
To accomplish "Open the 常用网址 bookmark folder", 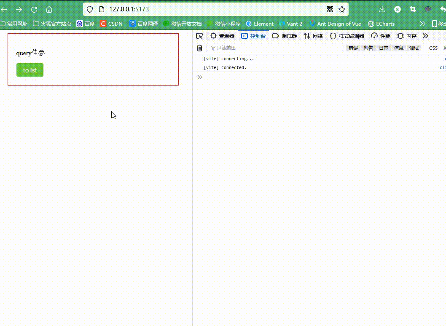I will click(x=14, y=24).
